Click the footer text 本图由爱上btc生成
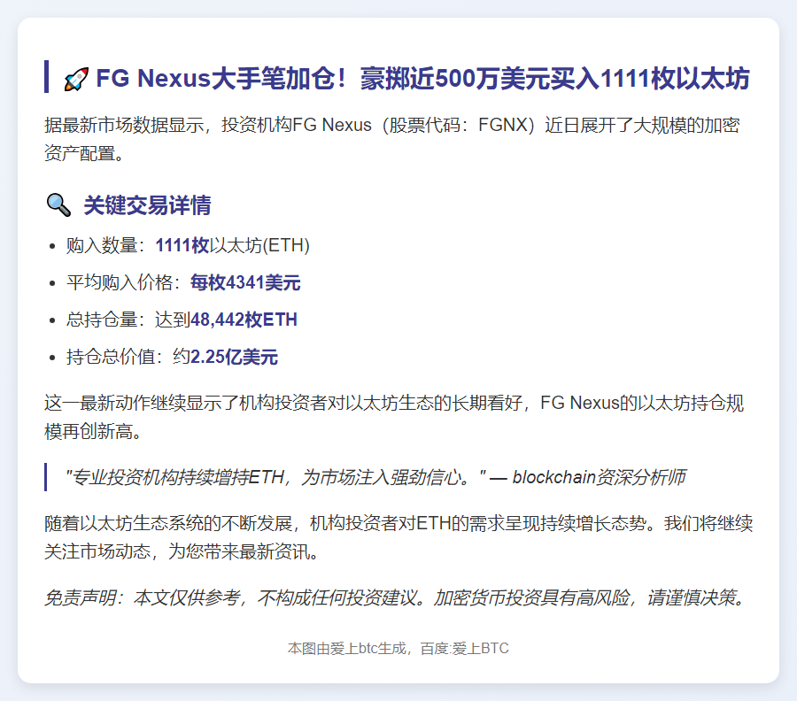 347,649
